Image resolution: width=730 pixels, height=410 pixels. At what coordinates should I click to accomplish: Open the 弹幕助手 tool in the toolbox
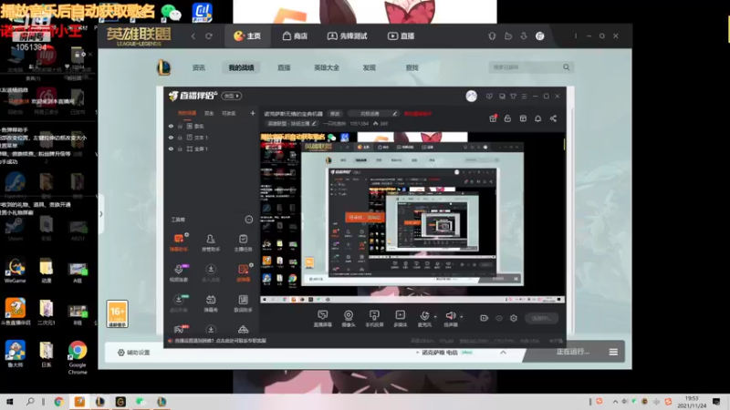pos(178,242)
